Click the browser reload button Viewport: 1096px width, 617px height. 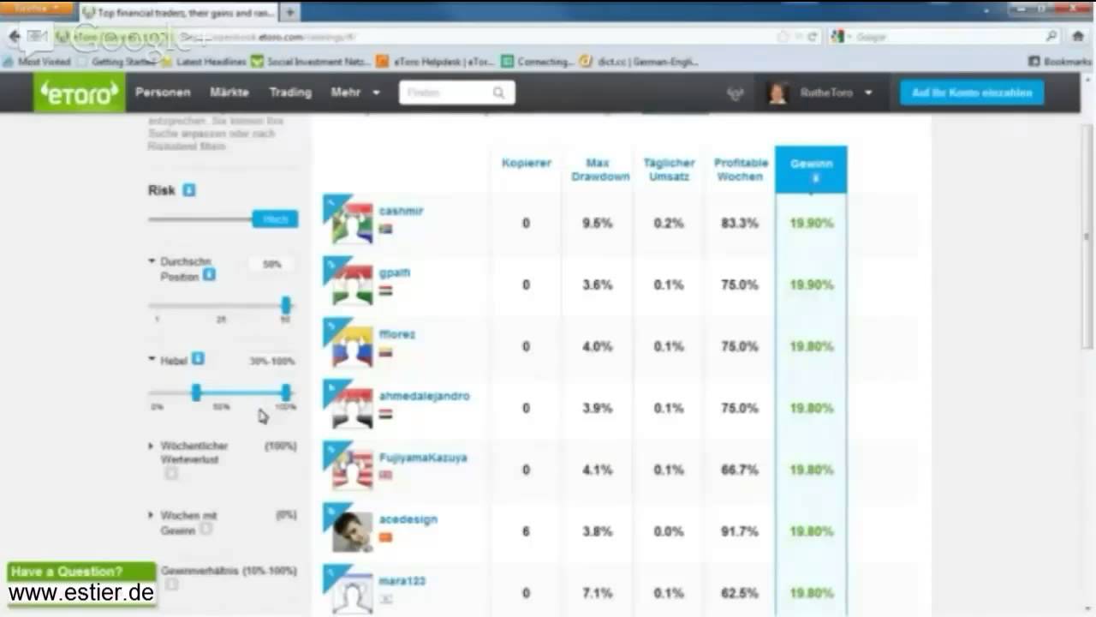coord(813,37)
